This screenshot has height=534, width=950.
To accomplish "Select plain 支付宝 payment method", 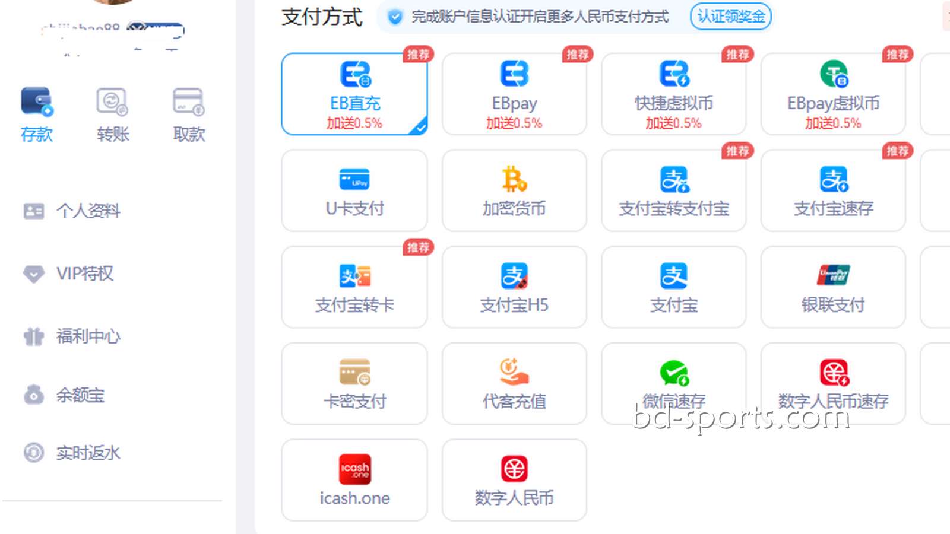I will coord(674,287).
